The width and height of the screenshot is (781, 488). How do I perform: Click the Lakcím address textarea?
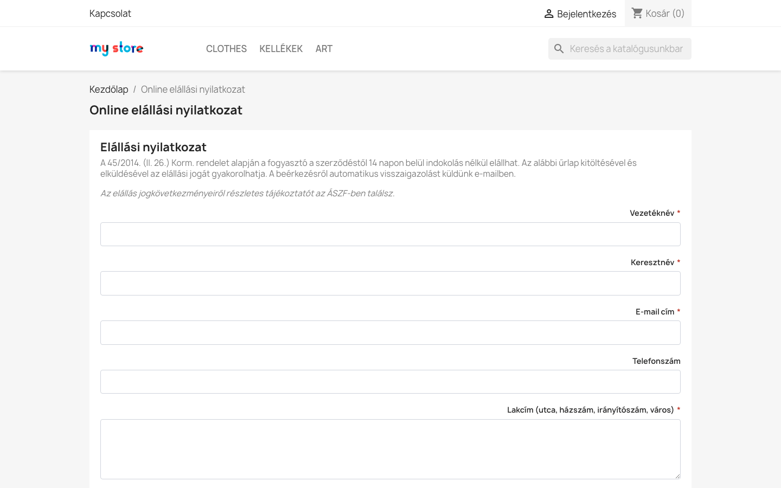[390, 450]
